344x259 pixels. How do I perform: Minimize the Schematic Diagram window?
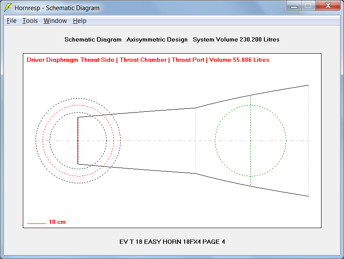[x=294, y=6]
